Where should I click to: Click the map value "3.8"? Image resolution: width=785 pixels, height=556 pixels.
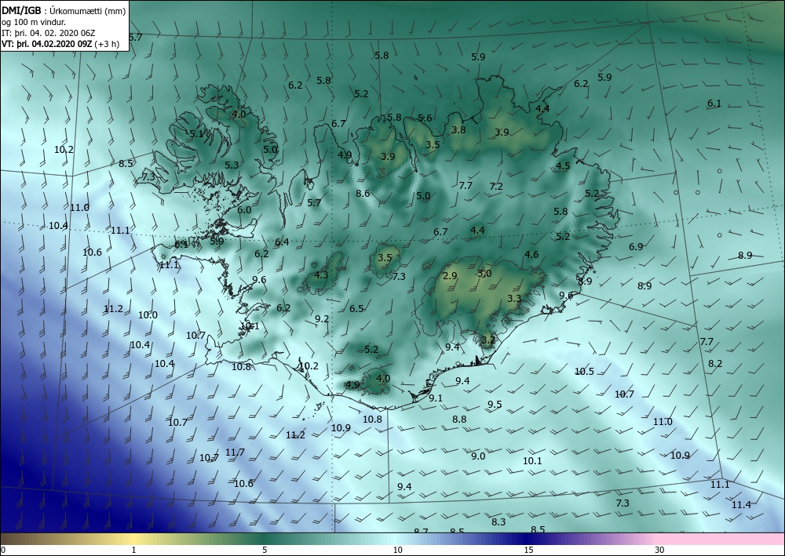(458, 129)
